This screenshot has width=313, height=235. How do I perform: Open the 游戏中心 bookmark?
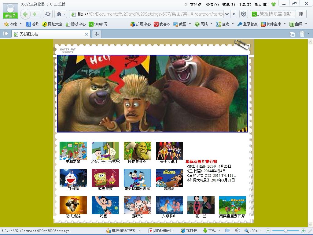[x=76, y=24]
